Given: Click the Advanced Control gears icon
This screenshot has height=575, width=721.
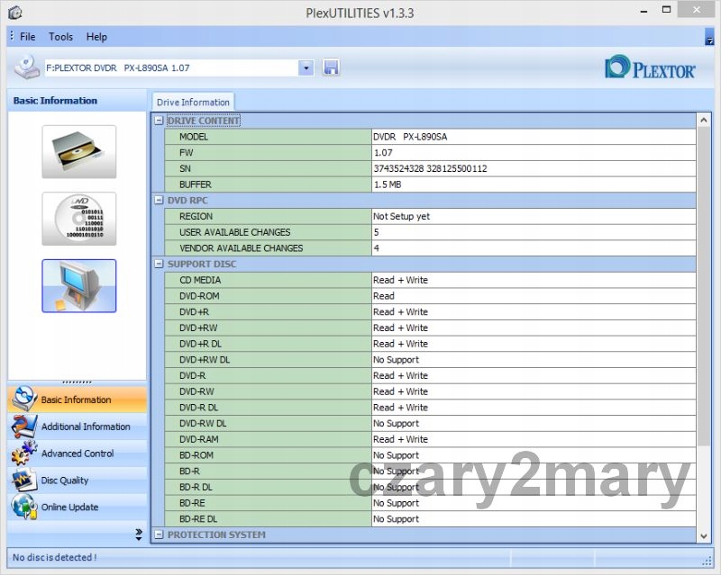Looking at the screenshot, I should 24,453.
